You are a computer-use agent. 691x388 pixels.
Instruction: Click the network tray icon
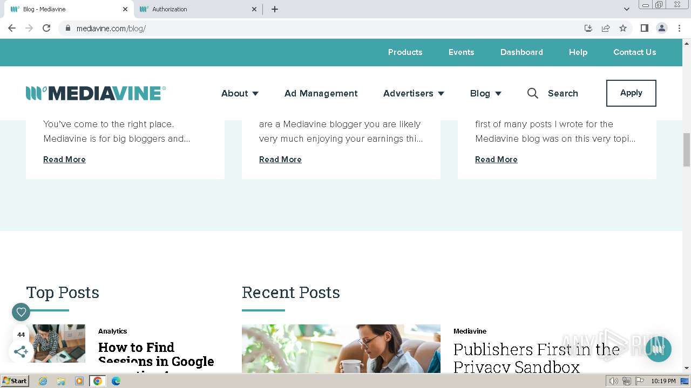[627, 381]
